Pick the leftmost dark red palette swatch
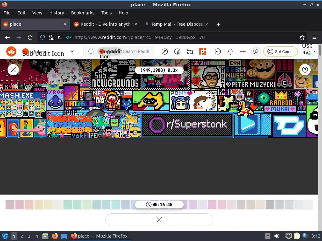Image resolution: width=322 pixels, height=241 pixels. (x=10, y=205)
